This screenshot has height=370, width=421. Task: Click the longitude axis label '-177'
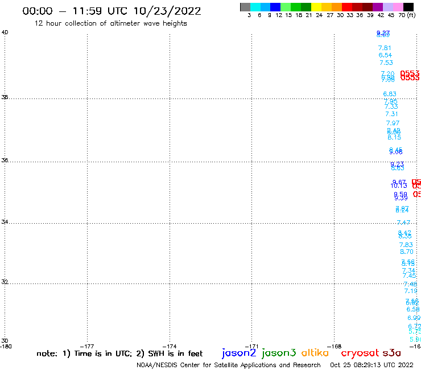[x=87, y=346]
